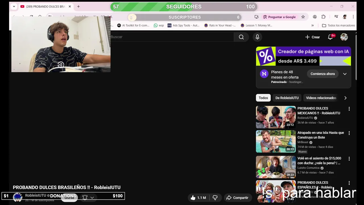The height and width of the screenshot is (205, 364).
Task: Open tab search dropdown arrow
Action: pyautogui.click(x=14, y=7)
